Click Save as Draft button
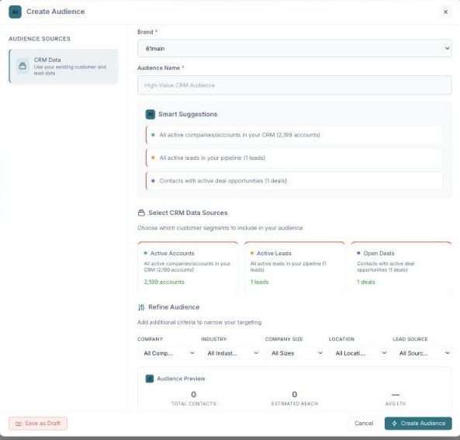 (38, 423)
